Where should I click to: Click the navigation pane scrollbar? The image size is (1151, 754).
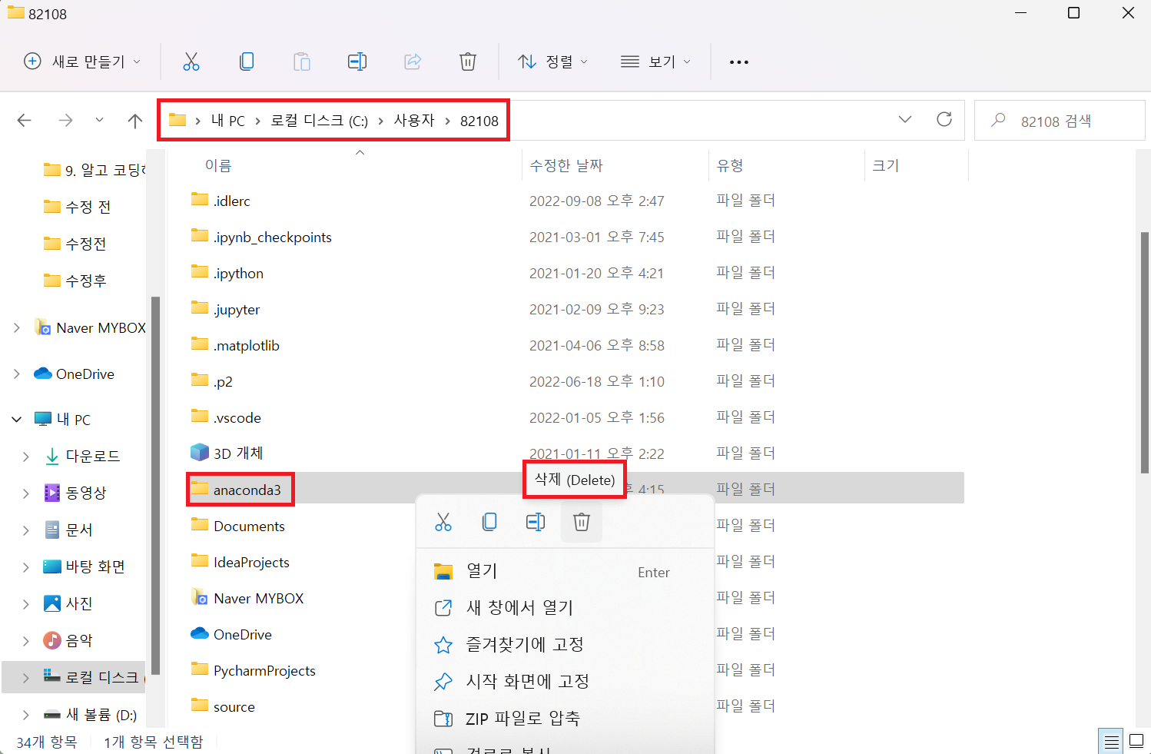pyautogui.click(x=156, y=484)
